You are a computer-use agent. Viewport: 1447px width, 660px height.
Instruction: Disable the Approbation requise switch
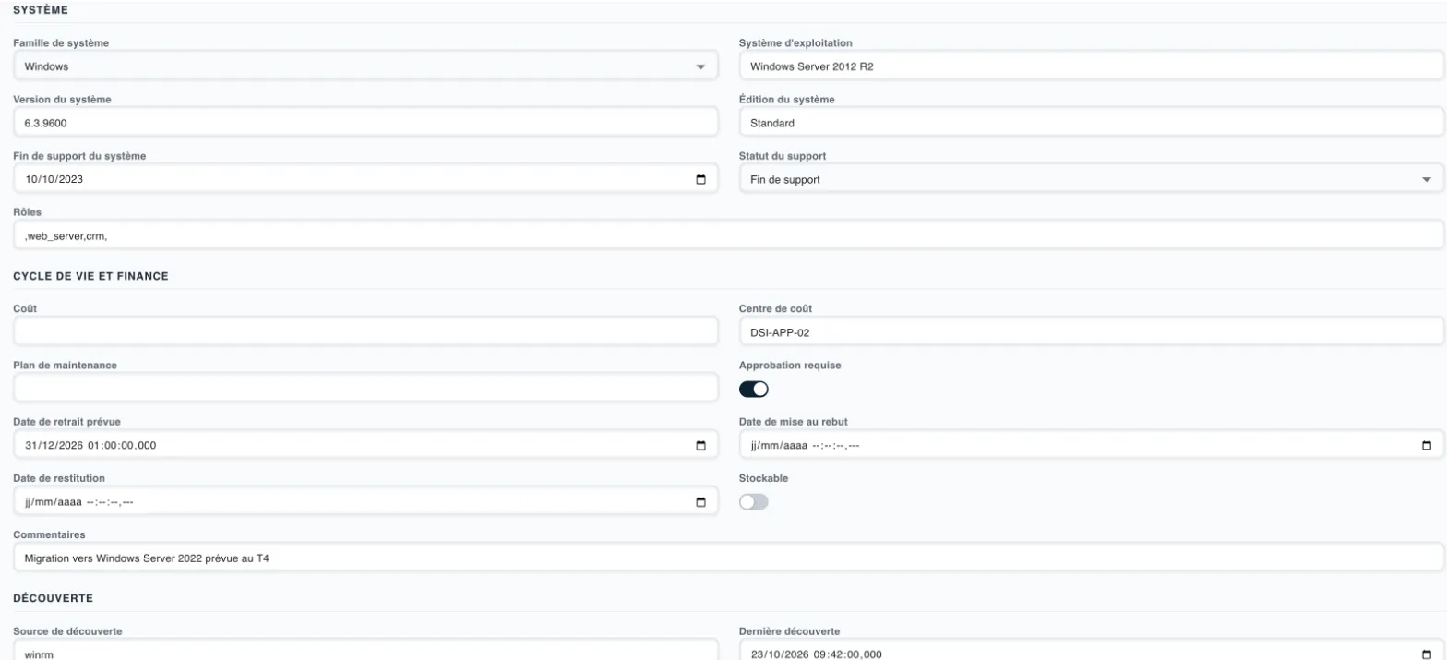tap(754, 389)
